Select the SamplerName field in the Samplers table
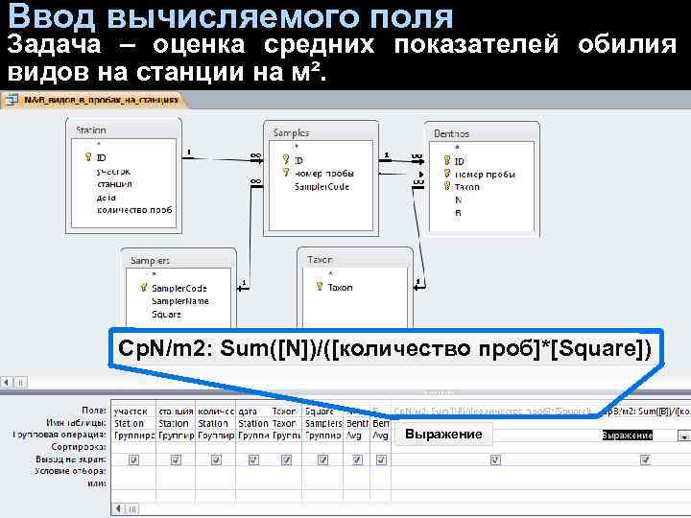This screenshot has width=691, height=518. pyautogui.click(x=179, y=301)
